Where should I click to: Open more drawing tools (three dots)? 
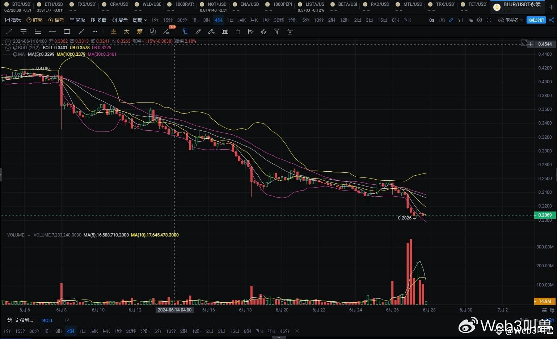[95, 32]
